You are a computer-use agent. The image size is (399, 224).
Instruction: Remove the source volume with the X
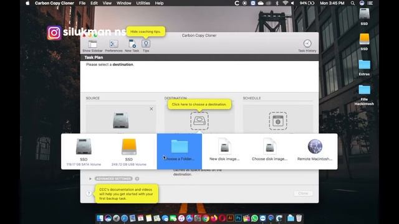151,109
